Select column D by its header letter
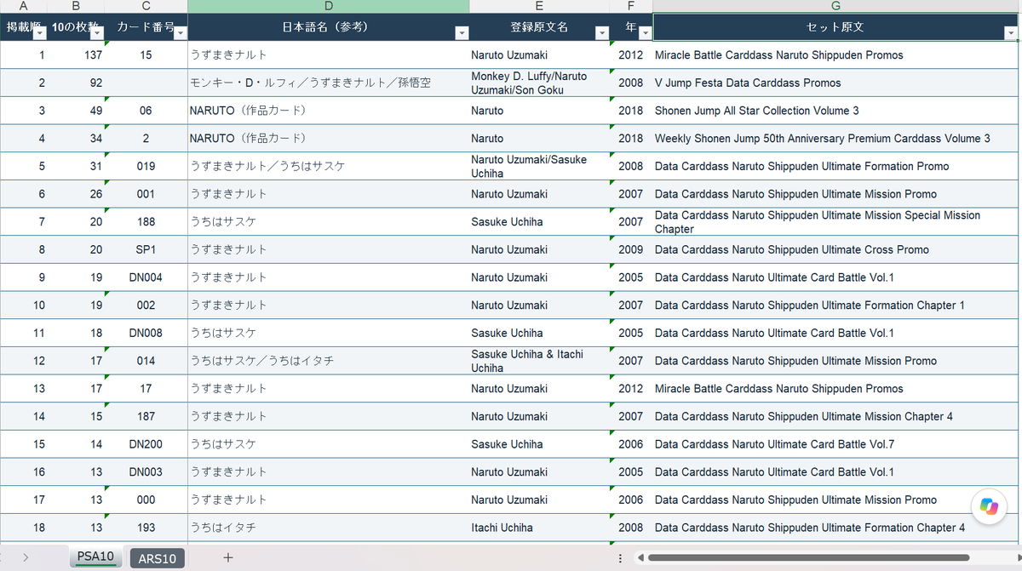Viewport: 1022px width, 571px height. [329, 7]
